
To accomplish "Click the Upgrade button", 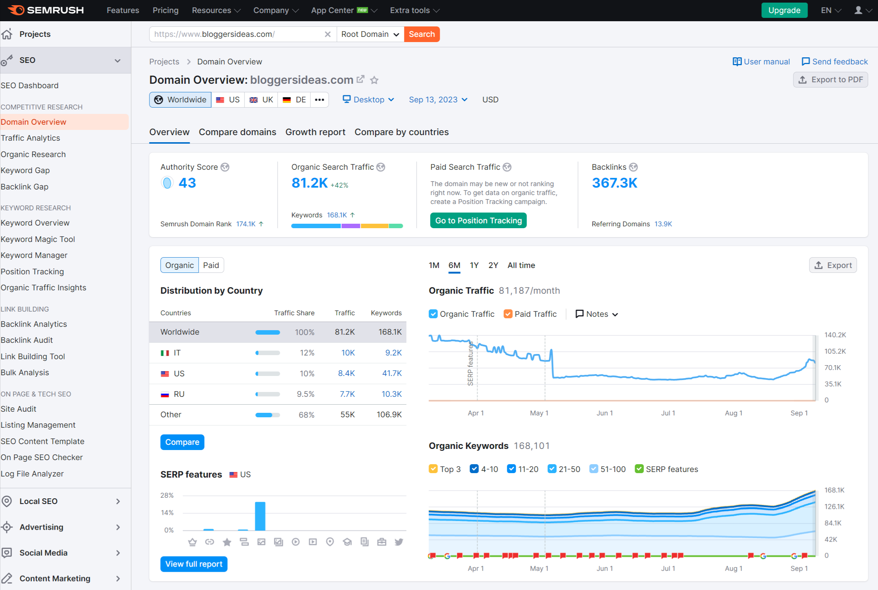I will click(x=784, y=10).
